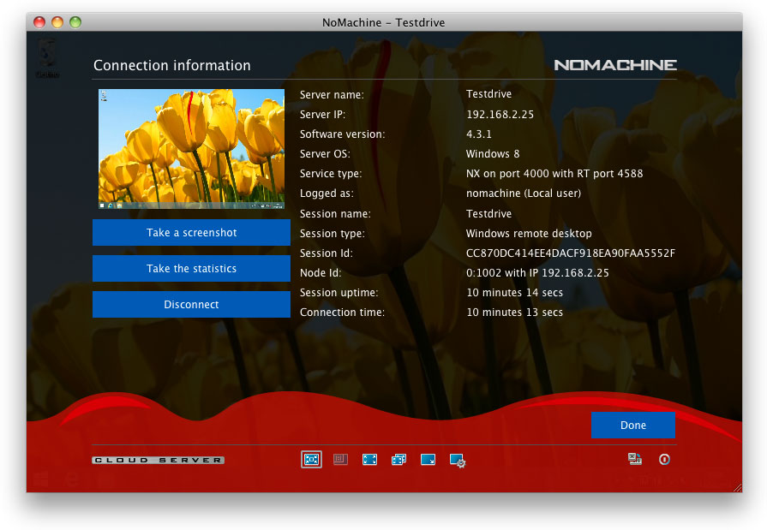Click the window resize grip corner
Screen dimensions: 767x530
pos(736,486)
